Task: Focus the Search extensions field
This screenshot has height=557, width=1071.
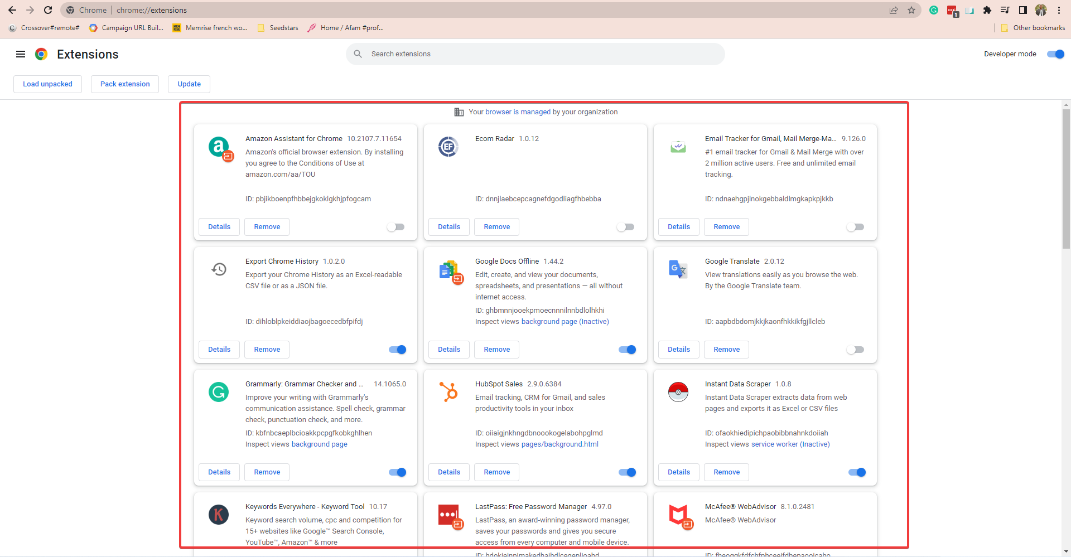Action: [535, 54]
